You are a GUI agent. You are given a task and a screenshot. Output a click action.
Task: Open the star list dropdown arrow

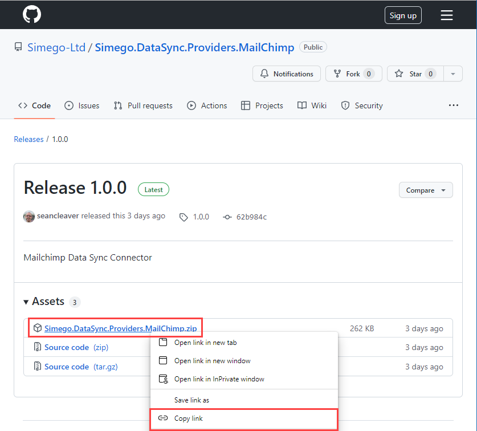pos(453,74)
